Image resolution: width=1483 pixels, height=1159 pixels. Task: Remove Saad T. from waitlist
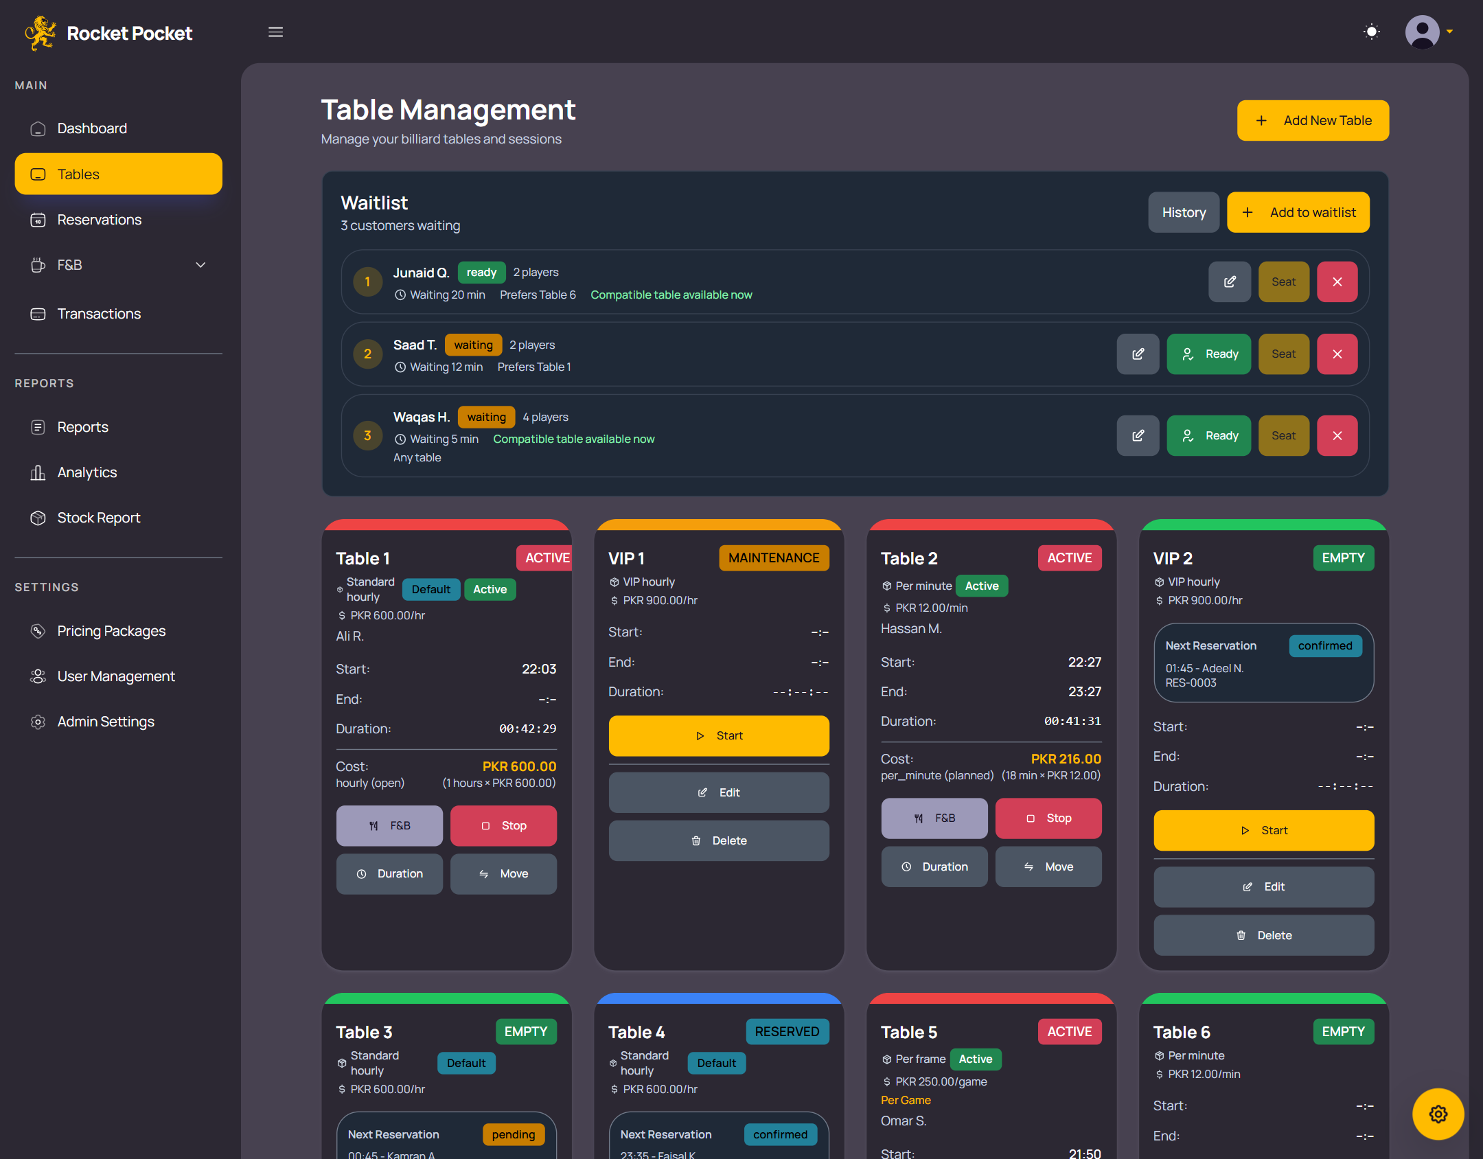point(1337,354)
